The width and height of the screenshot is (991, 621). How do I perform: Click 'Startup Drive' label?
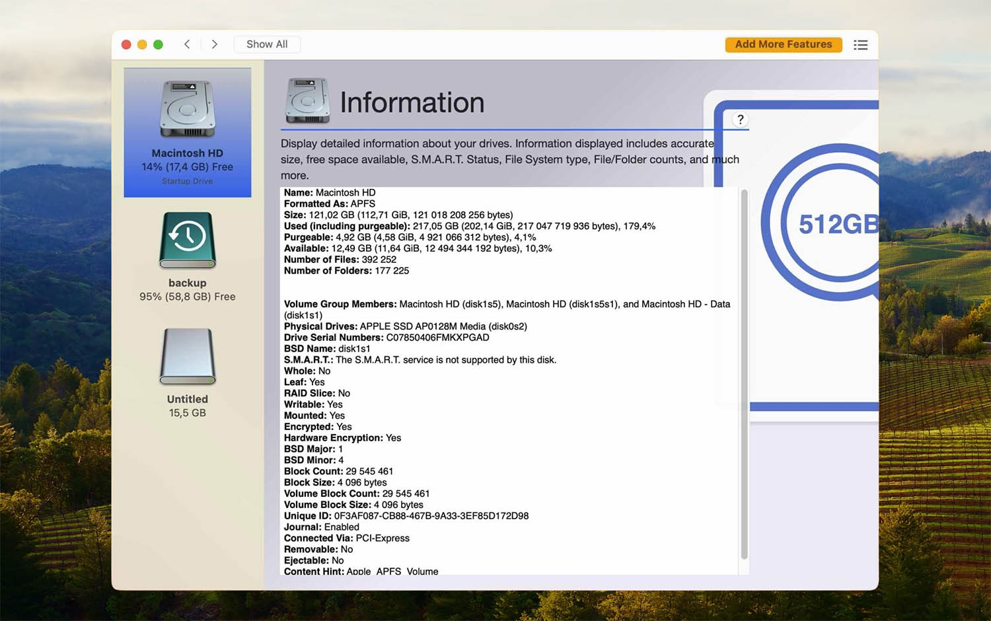(x=188, y=181)
